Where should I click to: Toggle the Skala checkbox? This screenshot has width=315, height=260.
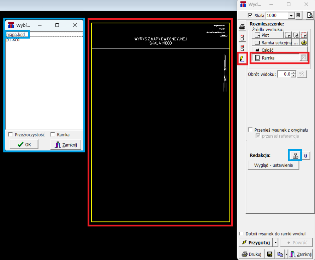250,16
